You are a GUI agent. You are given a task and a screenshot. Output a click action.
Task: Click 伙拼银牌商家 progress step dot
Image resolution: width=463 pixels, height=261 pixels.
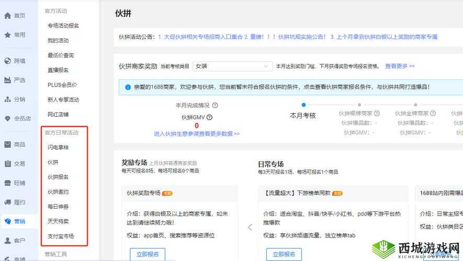[x=359, y=104]
